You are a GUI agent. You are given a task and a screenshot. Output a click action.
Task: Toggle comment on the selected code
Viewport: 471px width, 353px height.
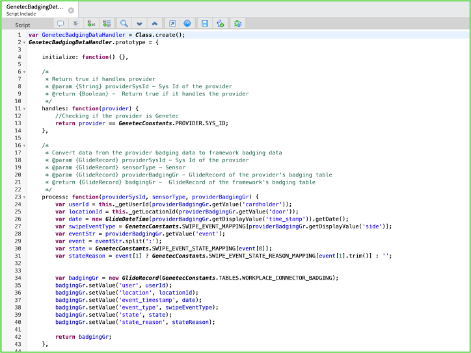point(61,23)
